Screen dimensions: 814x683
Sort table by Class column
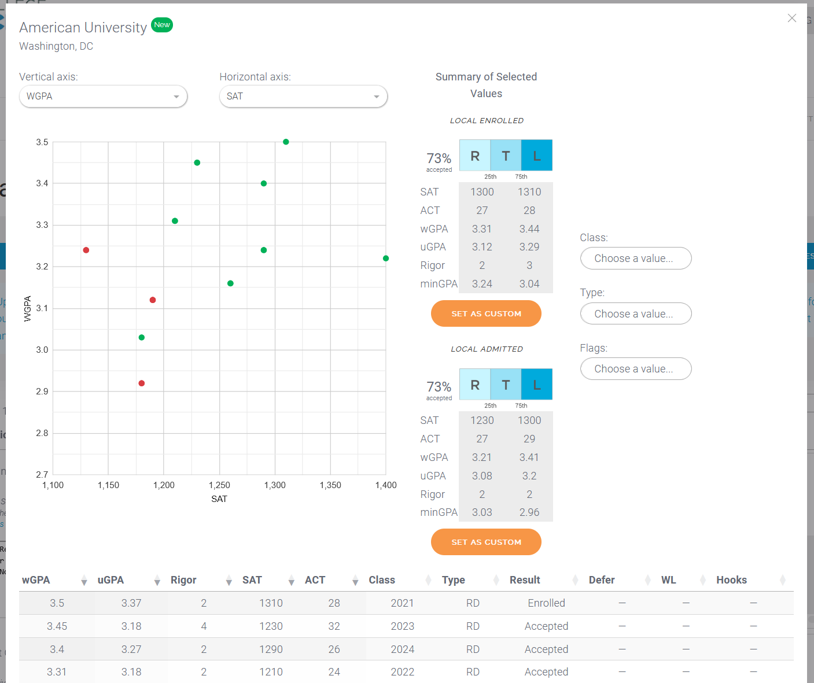[428, 580]
